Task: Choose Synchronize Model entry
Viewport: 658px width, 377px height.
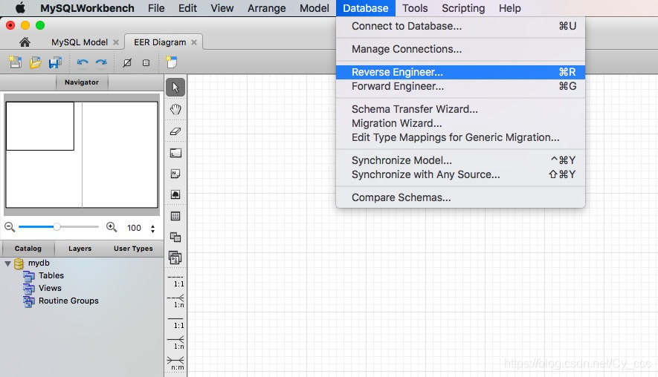Action: (460, 160)
